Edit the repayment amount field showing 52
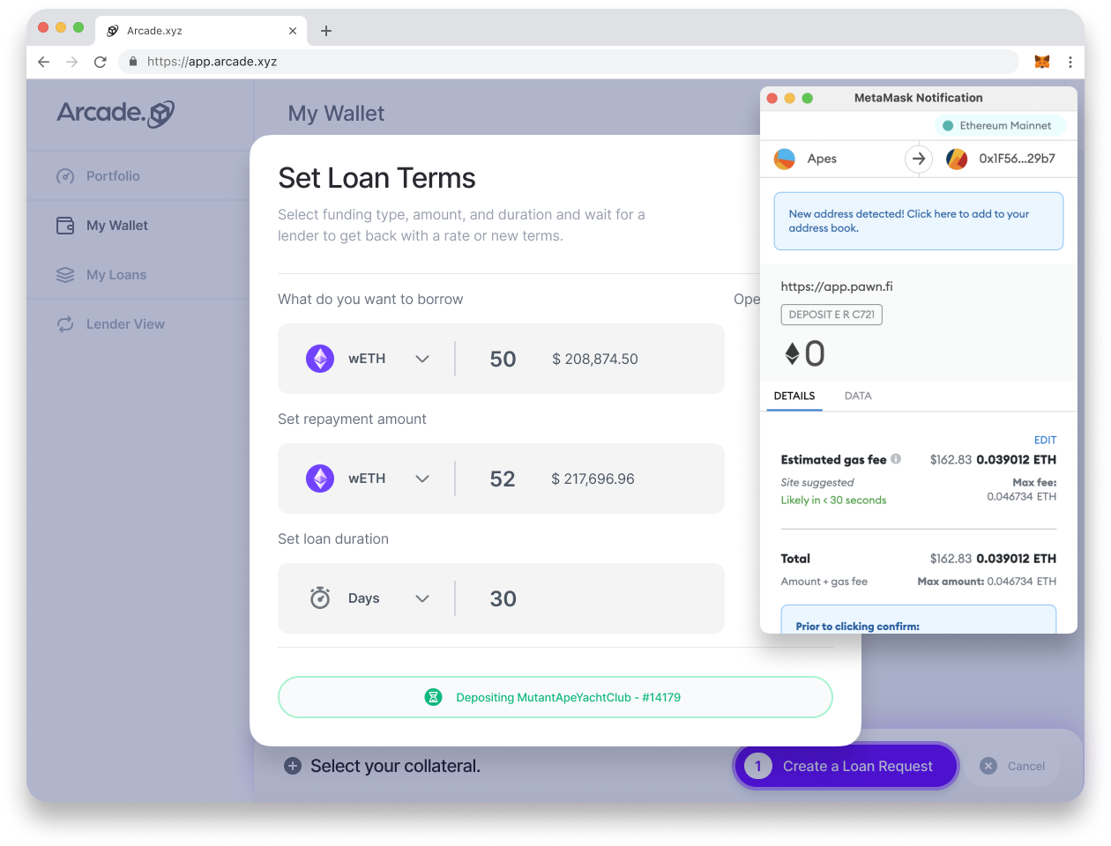This screenshot has width=1111, height=846. [503, 479]
